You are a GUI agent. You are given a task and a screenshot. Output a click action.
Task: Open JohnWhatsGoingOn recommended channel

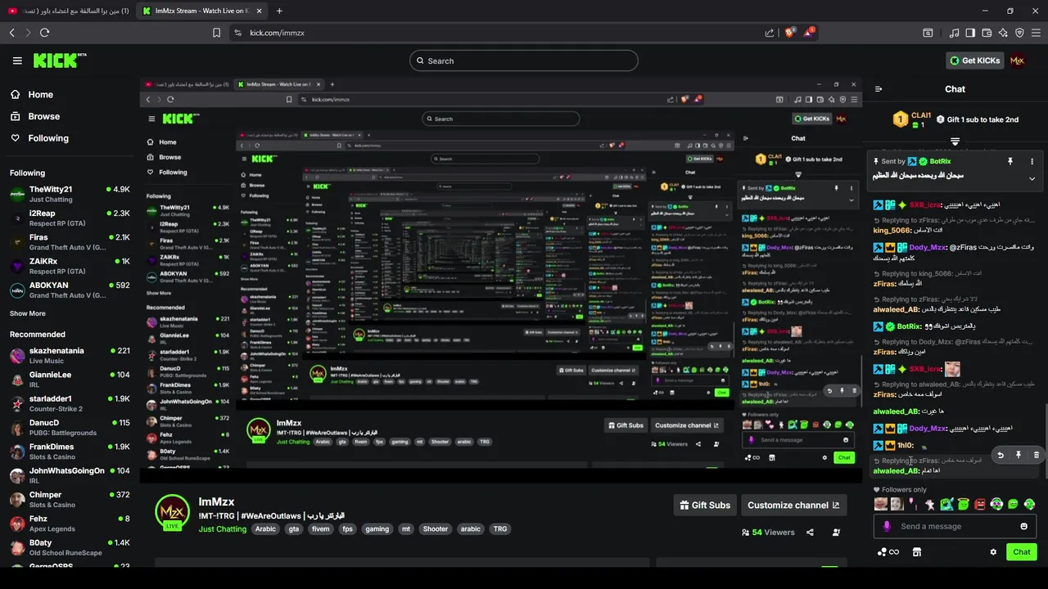[x=70, y=475]
